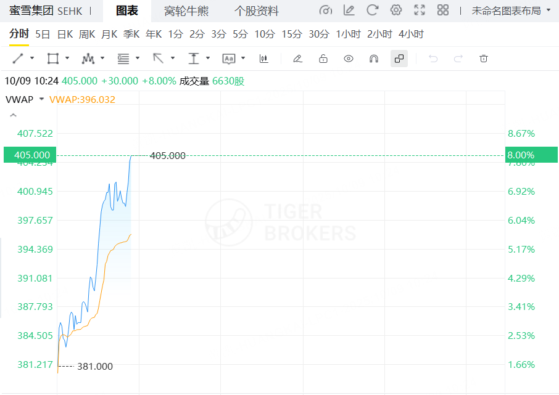The height and width of the screenshot is (395, 559).
Task: Expand measure tool options arrow
Action: click(x=208, y=58)
